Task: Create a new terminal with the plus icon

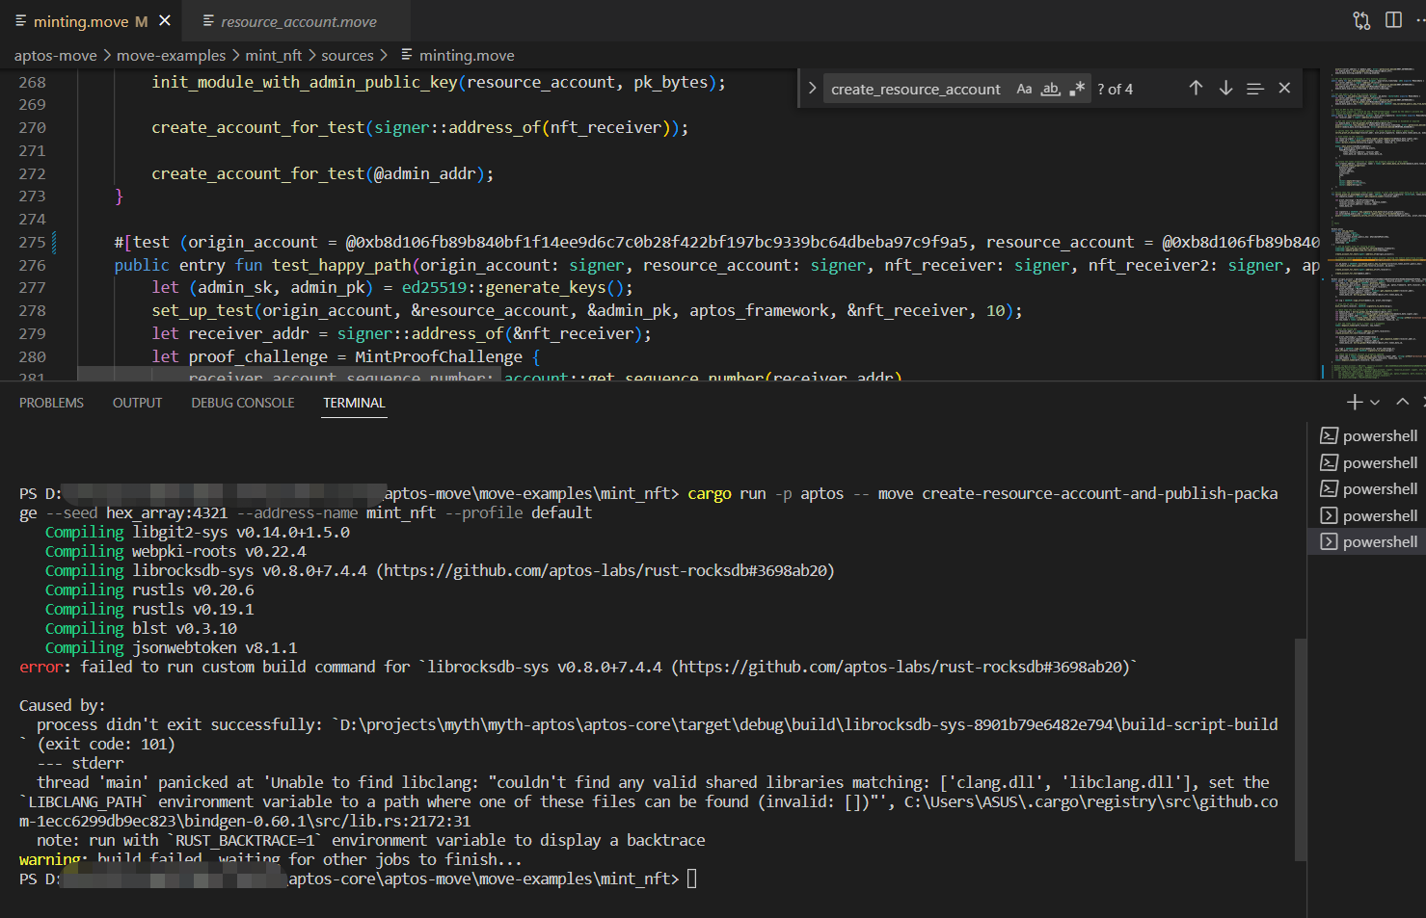Action: pyautogui.click(x=1354, y=402)
